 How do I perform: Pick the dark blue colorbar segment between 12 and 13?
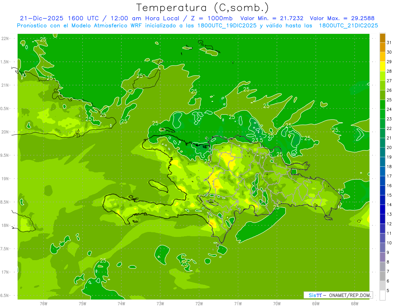point(382,219)
